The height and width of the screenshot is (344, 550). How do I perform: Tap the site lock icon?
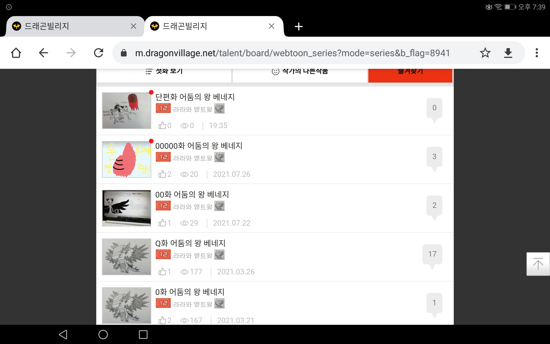click(x=124, y=53)
